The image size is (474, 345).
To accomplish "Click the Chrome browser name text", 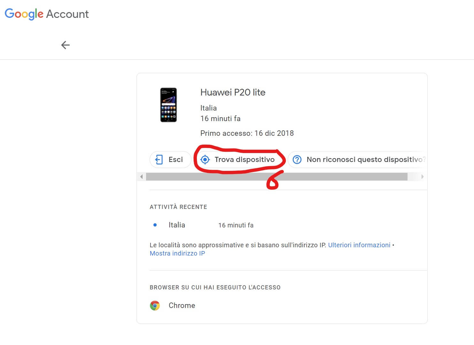I will [x=182, y=305].
